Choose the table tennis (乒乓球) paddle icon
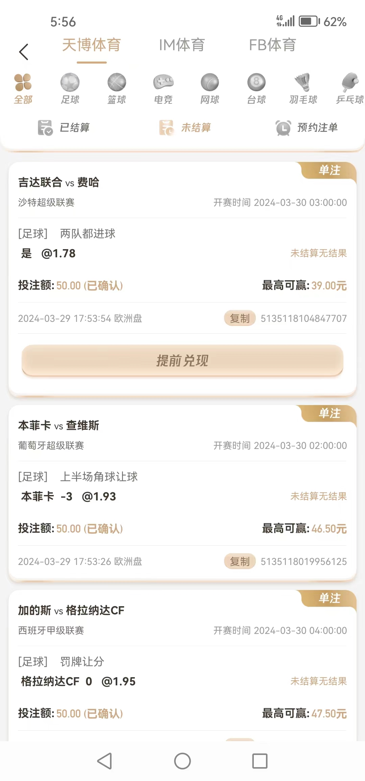 click(x=350, y=83)
